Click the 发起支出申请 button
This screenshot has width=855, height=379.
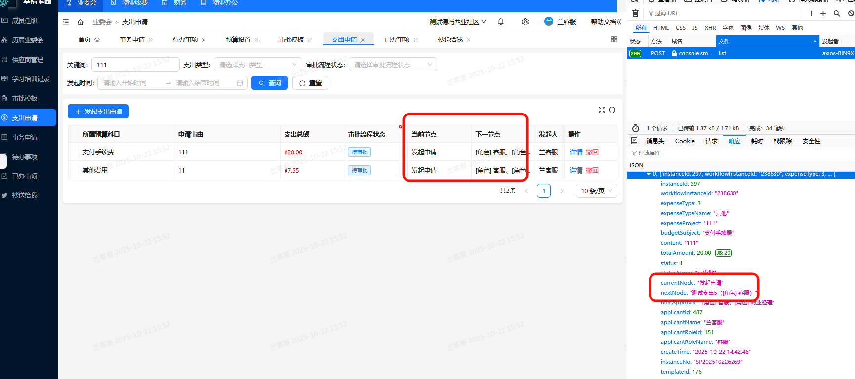pyautogui.click(x=98, y=112)
